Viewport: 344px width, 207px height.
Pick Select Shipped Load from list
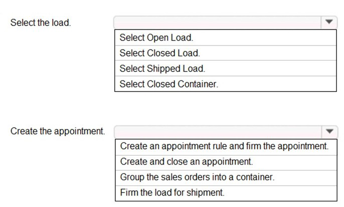click(x=226, y=68)
